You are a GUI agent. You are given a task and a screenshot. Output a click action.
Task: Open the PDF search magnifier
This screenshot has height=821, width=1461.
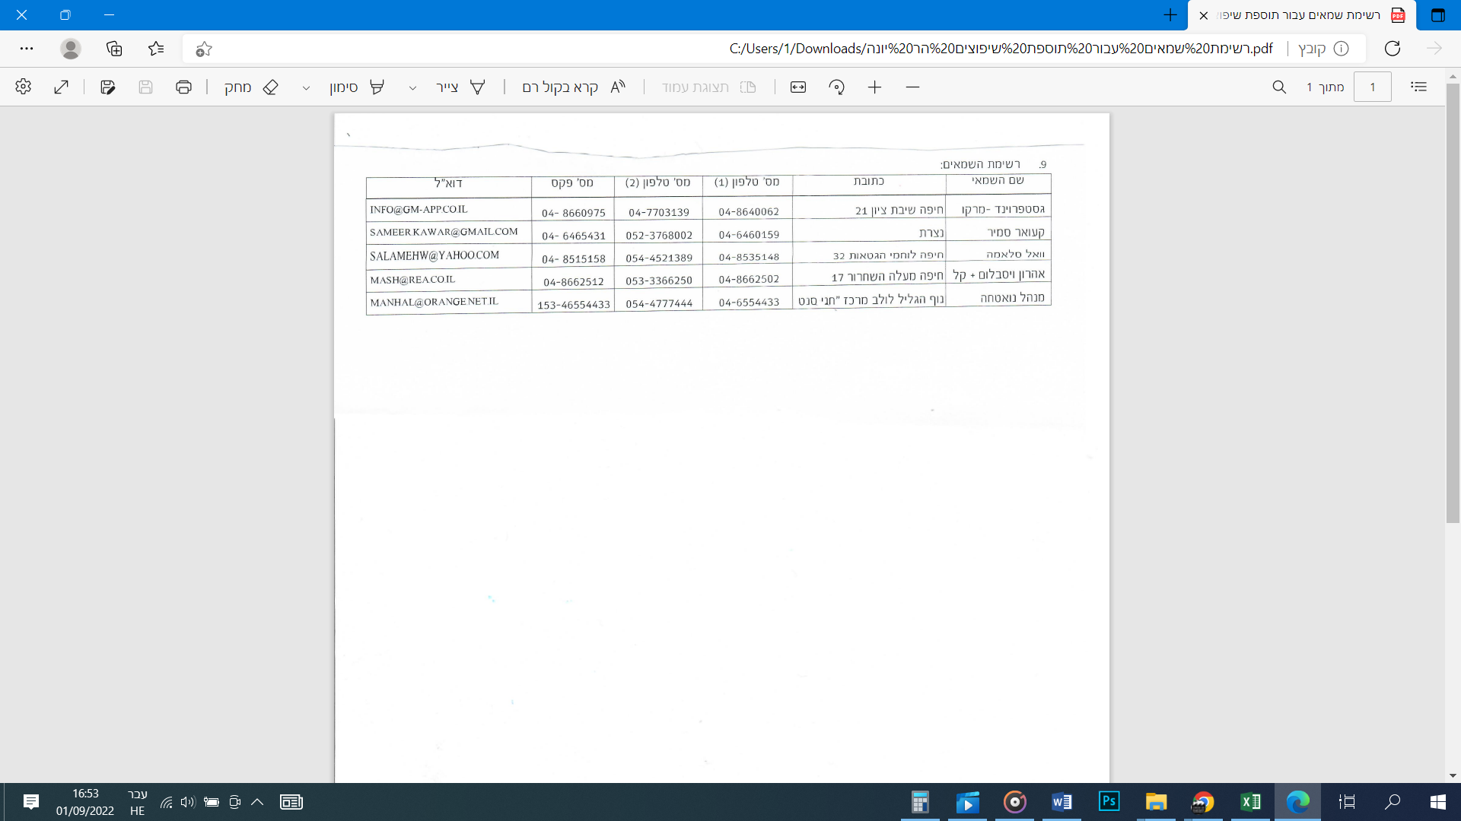pyautogui.click(x=1279, y=87)
